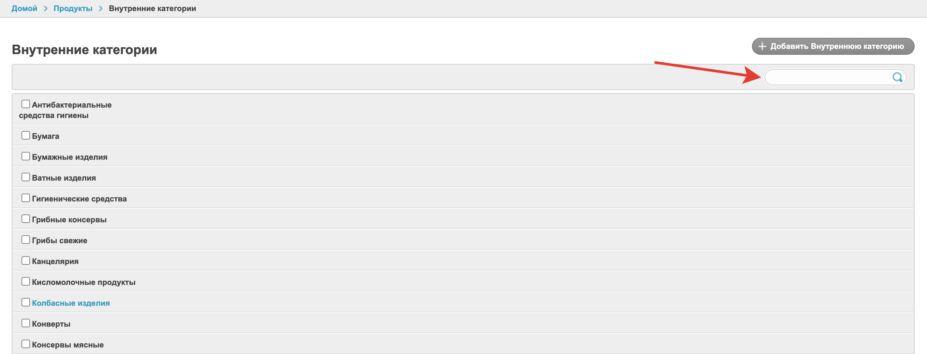Select the Бумажные изделия checkbox
Viewport: 927px width, 354px height.
pos(25,156)
